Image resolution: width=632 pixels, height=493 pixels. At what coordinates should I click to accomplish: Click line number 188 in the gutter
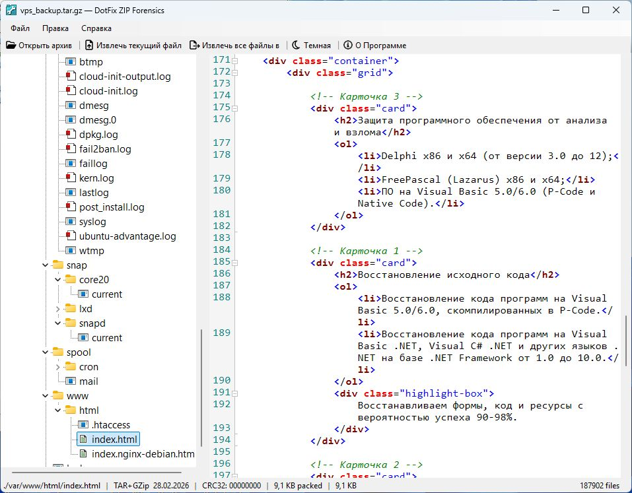[x=222, y=297]
